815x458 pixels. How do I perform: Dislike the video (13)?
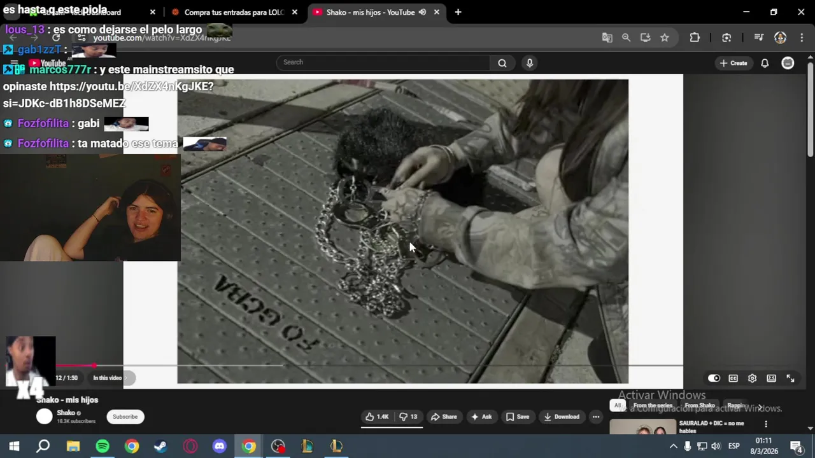point(408,417)
